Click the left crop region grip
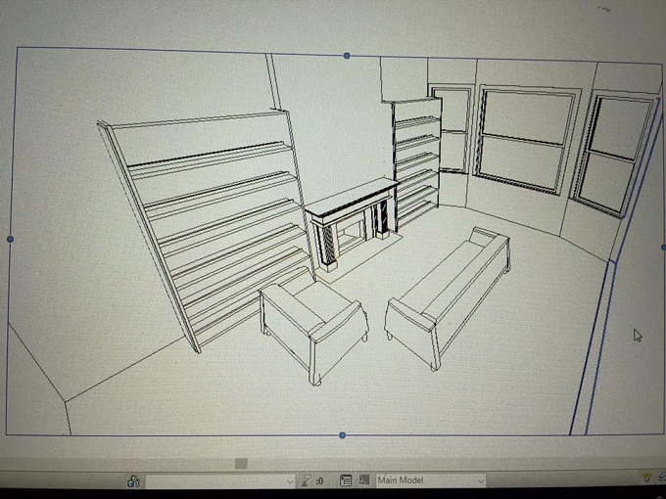 (x=10, y=240)
